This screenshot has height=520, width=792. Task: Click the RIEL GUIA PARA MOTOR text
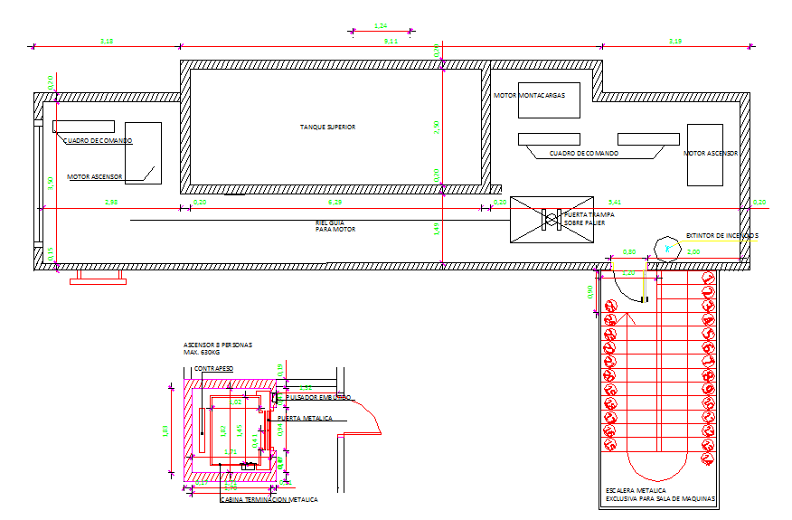coord(335,225)
